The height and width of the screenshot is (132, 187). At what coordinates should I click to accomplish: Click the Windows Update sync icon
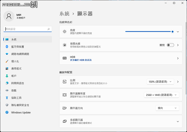click(x=7, y=112)
